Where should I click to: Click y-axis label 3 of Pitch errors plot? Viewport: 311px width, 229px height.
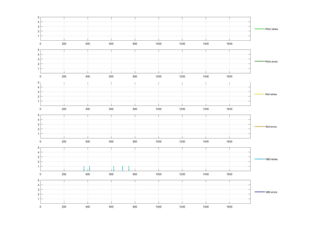pyautogui.click(x=38, y=59)
